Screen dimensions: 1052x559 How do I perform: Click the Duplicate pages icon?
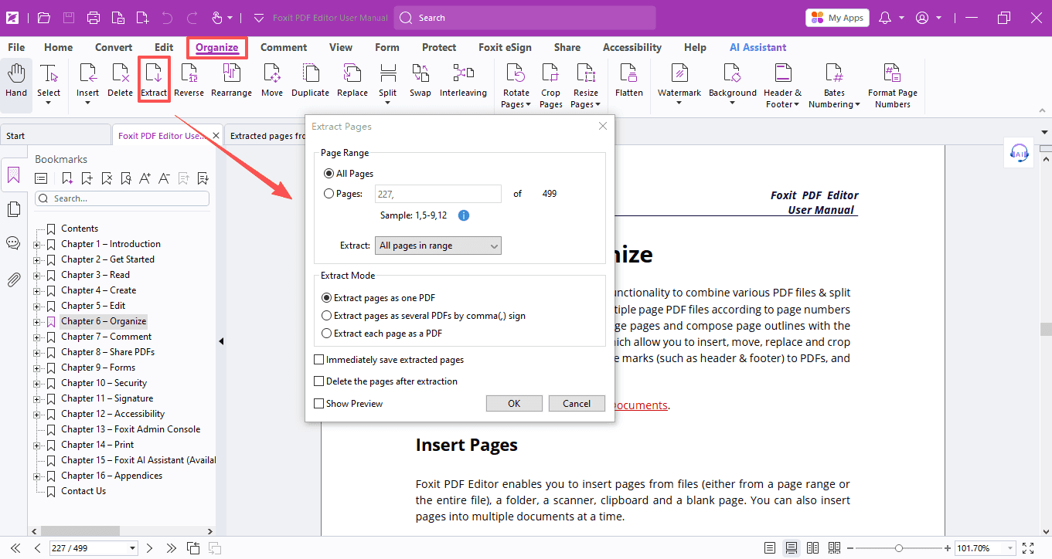pyautogui.click(x=310, y=74)
